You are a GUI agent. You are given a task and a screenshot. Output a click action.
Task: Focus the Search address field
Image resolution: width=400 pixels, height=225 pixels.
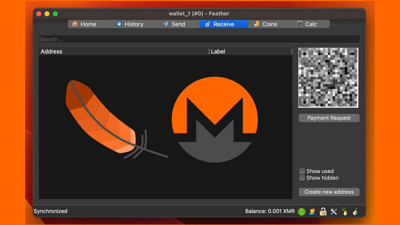[199, 39]
